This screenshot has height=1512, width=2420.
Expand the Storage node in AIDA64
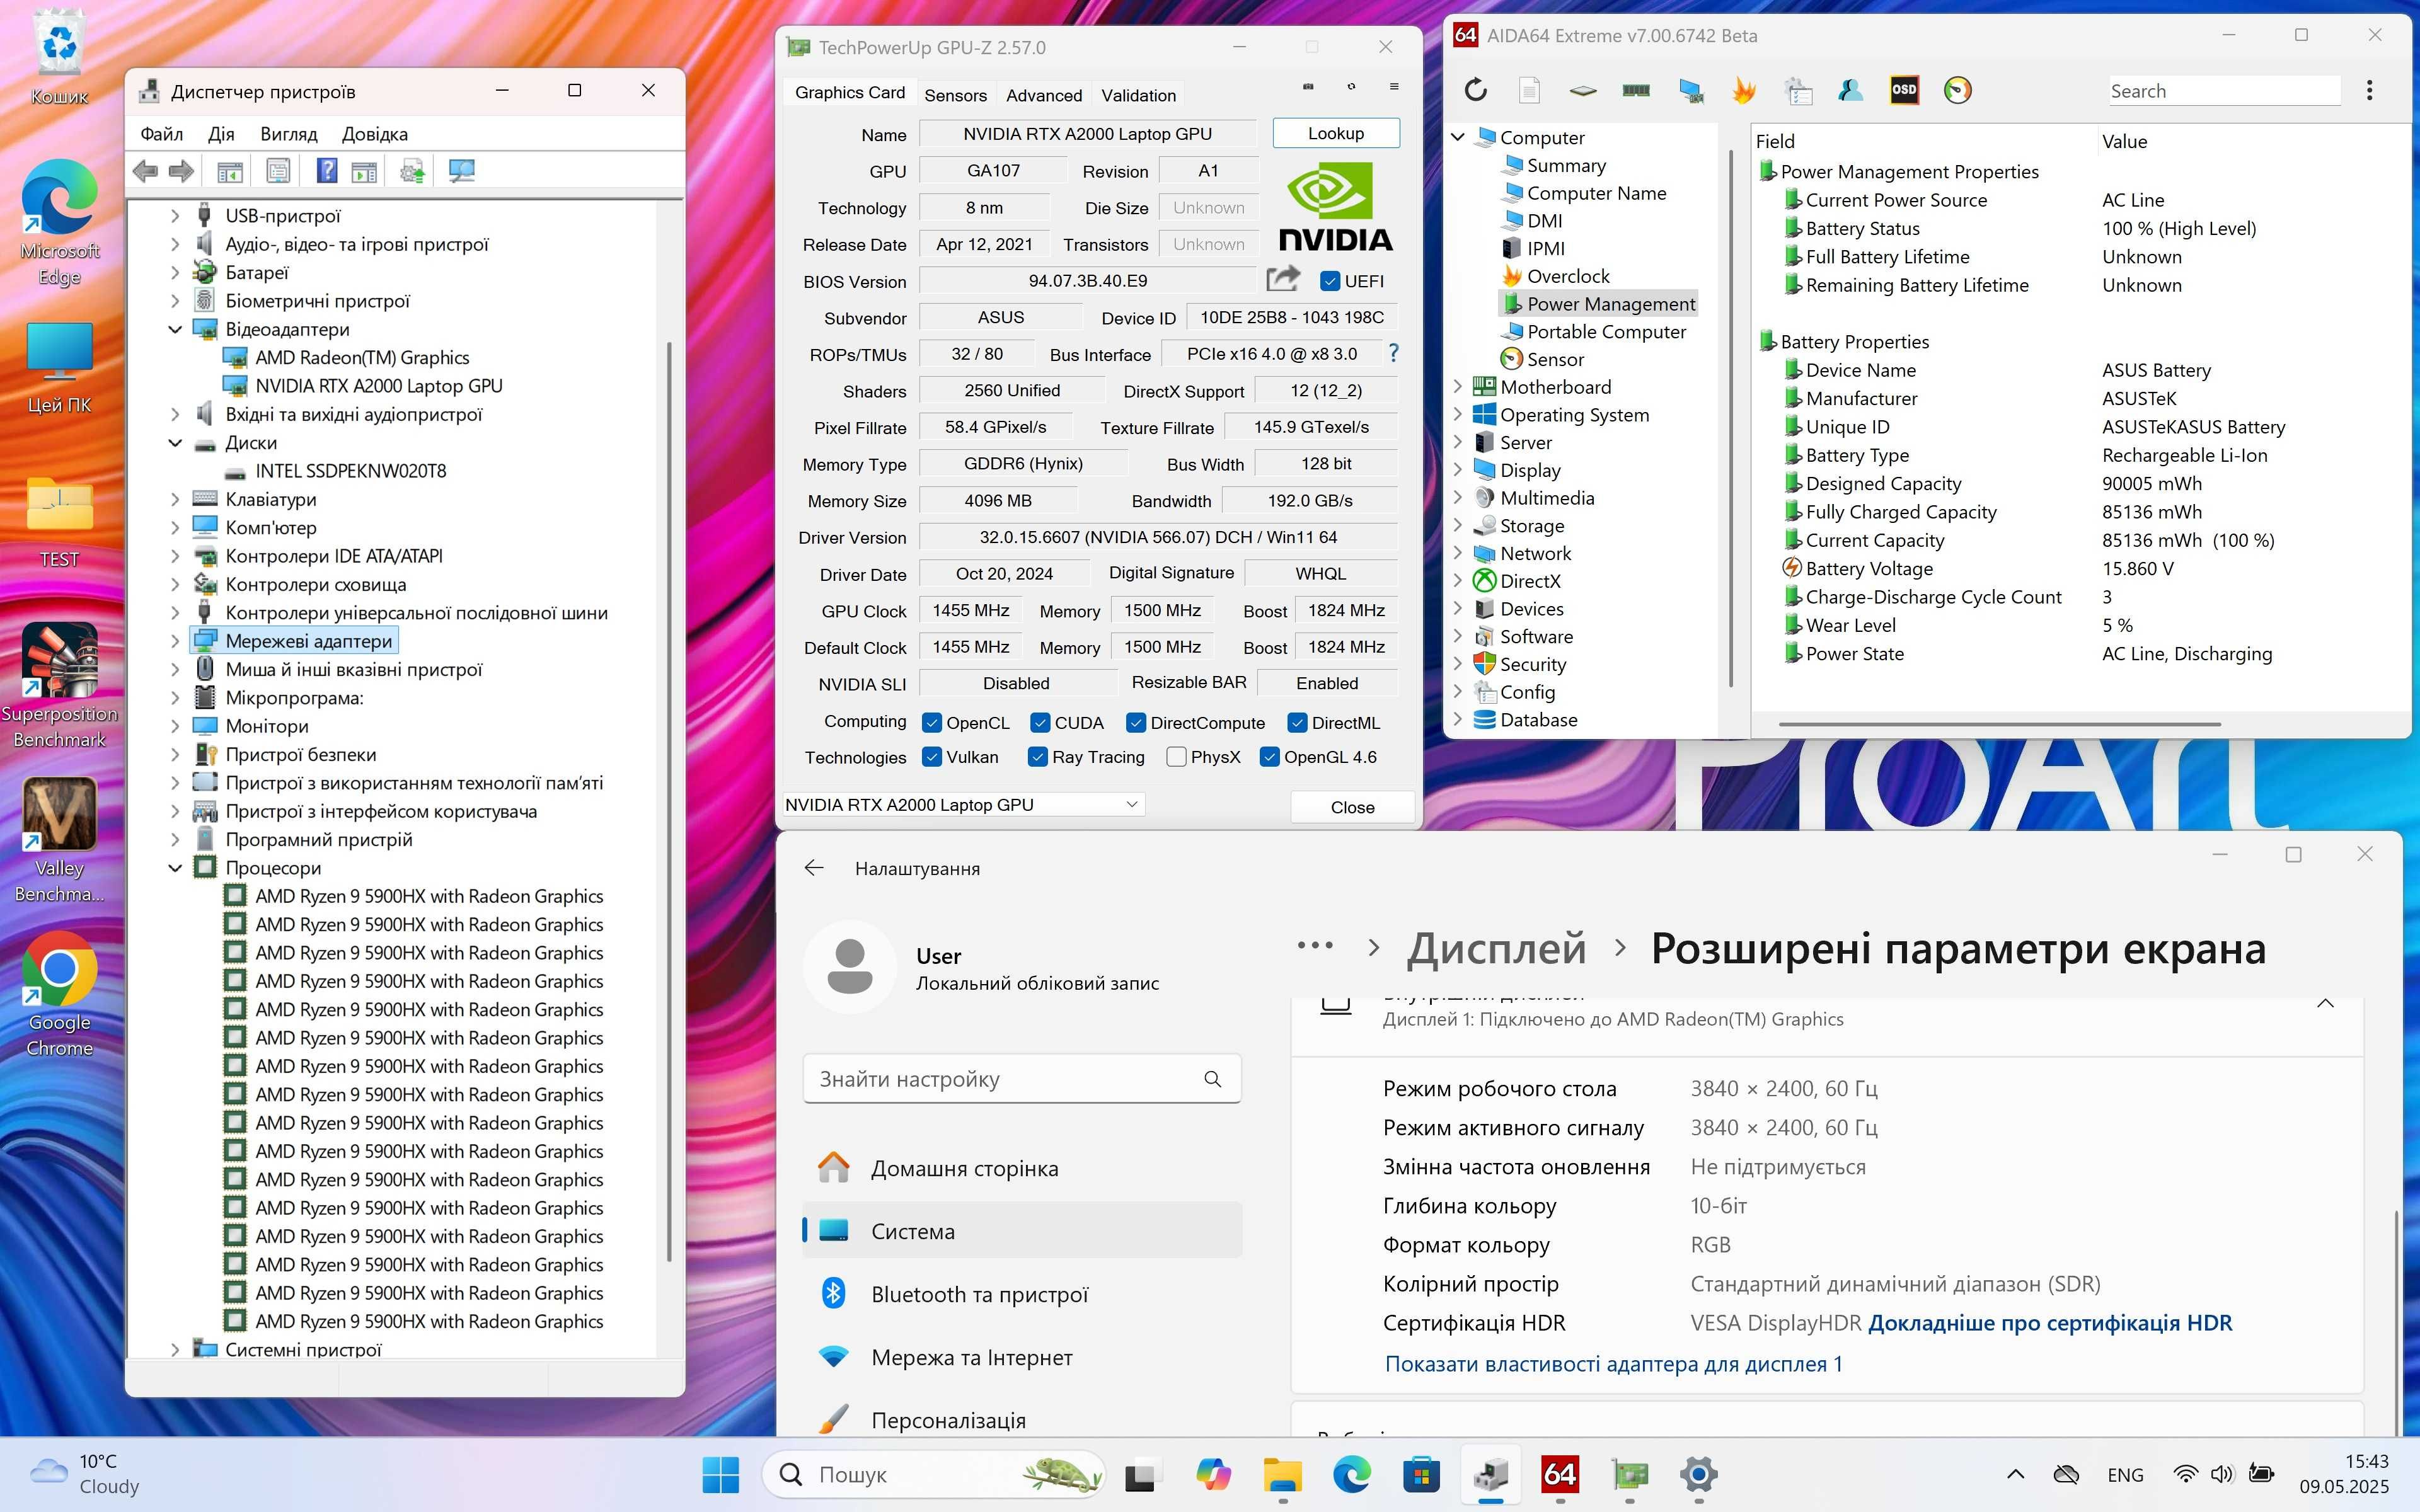(1457, 524)
